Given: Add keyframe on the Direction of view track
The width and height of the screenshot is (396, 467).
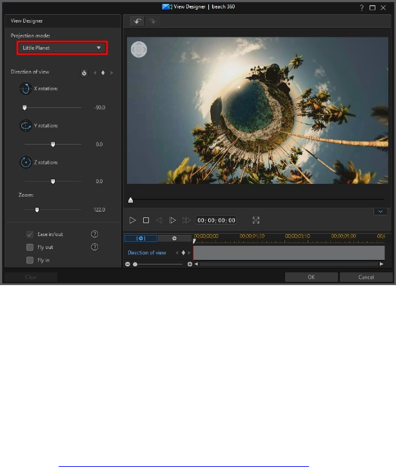Looking at the screenshot, I should coord(183,253).
